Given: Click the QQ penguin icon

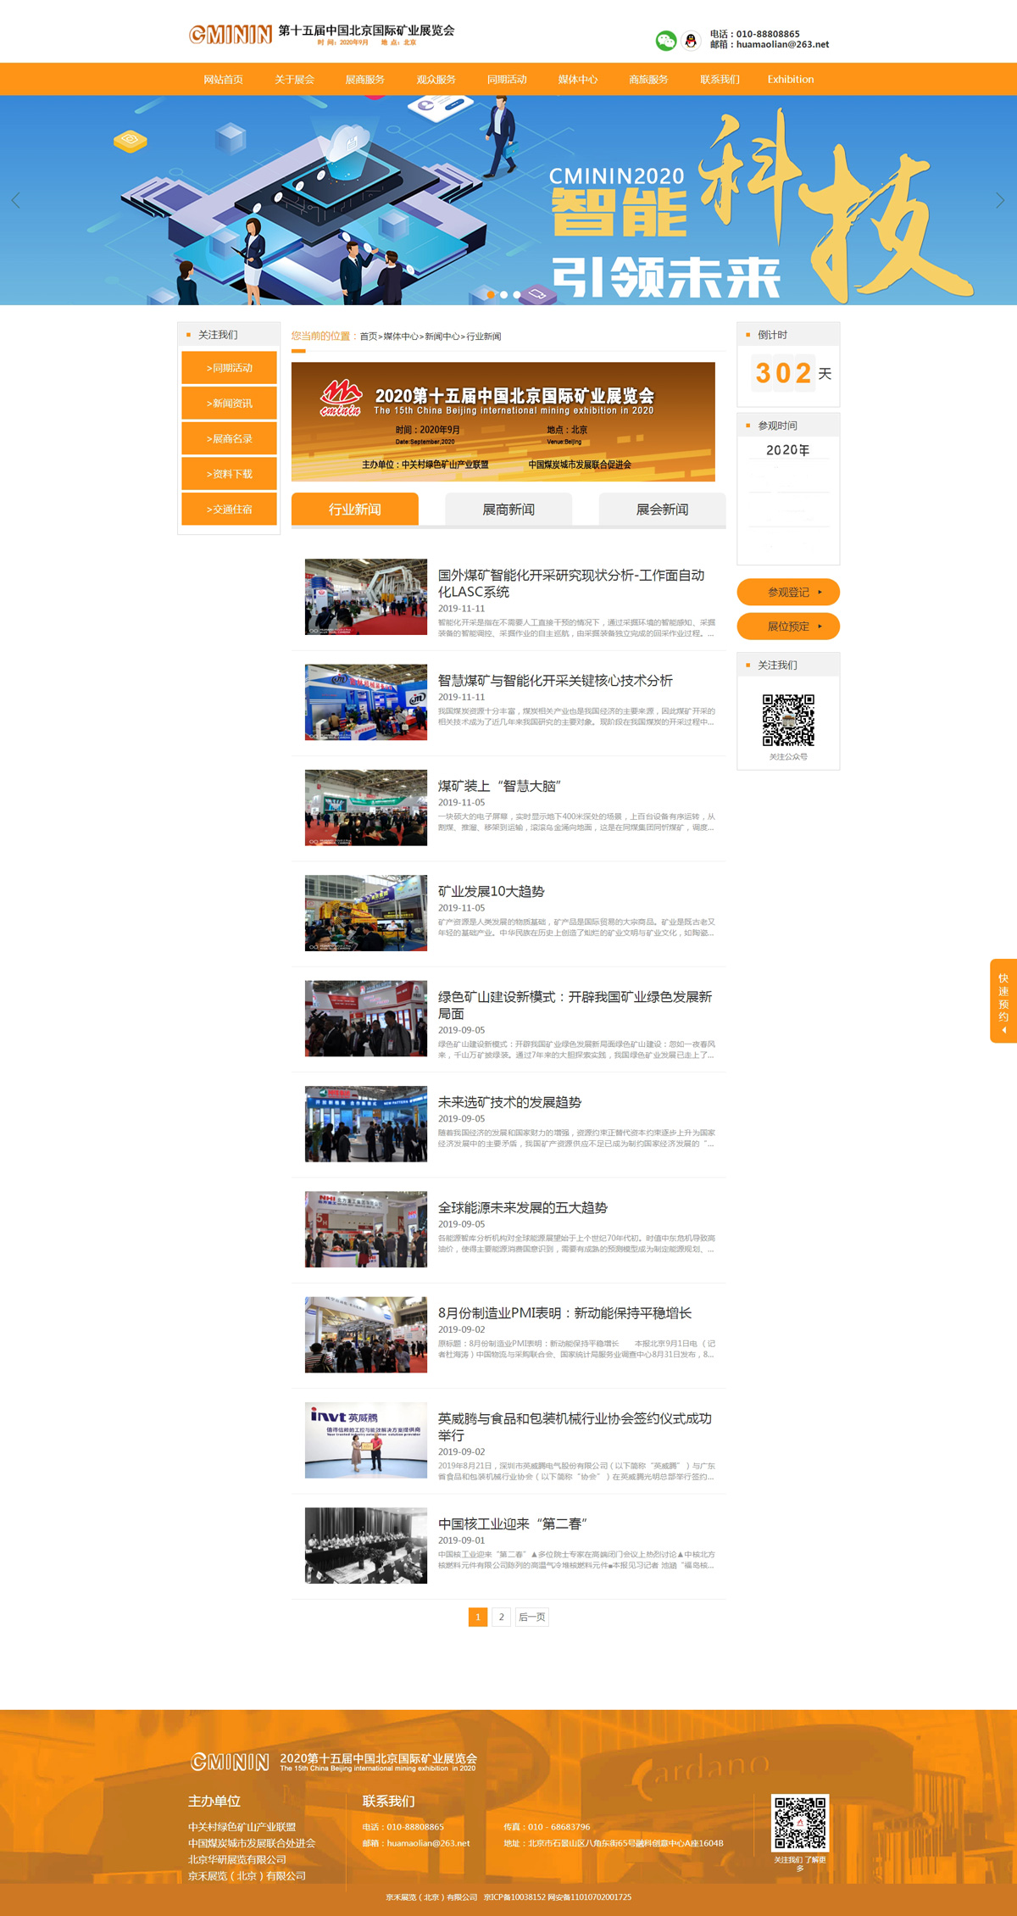Looking at the screenshot, I should [691, 40].
